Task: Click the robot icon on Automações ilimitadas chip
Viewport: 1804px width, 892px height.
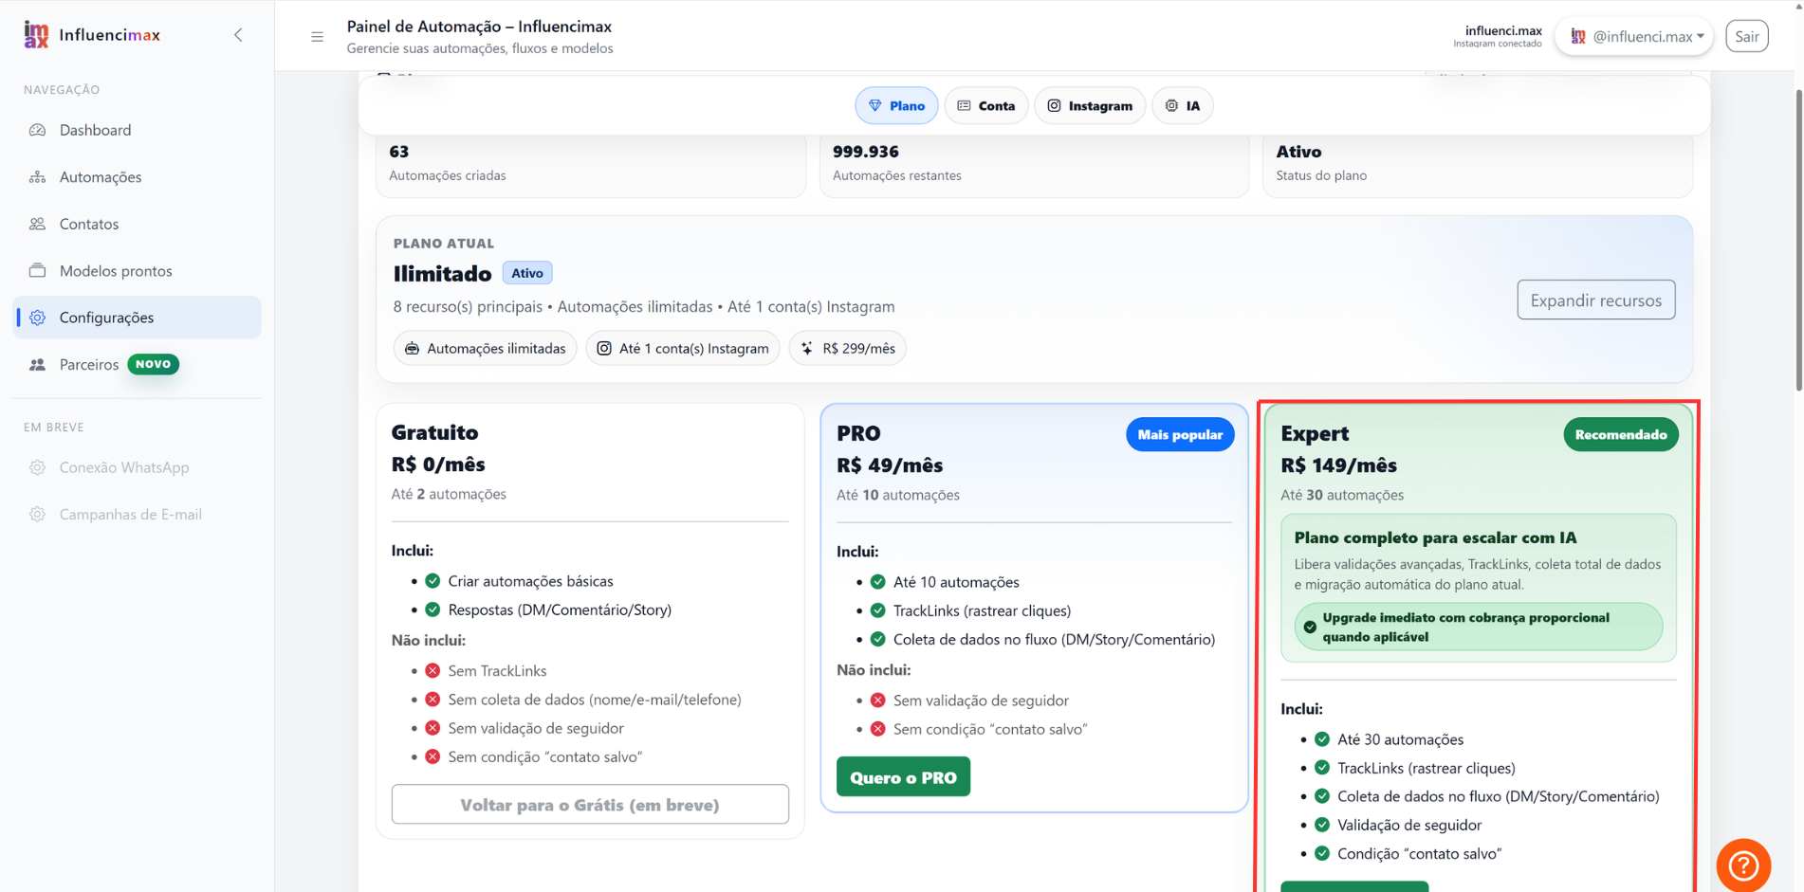Action: point(412,348)
